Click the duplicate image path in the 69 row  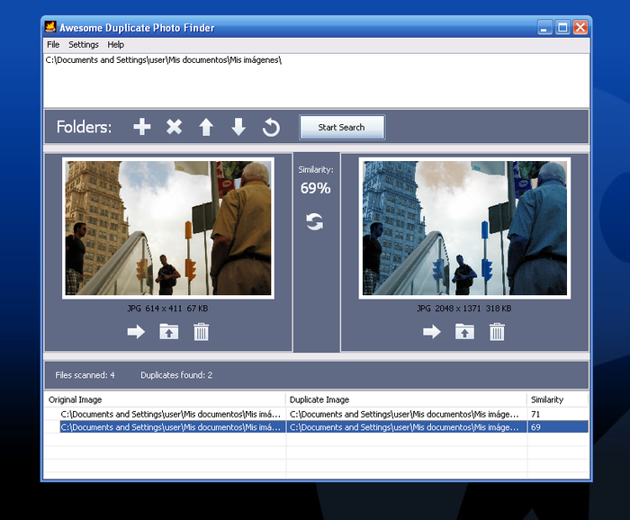click(404, 427)
